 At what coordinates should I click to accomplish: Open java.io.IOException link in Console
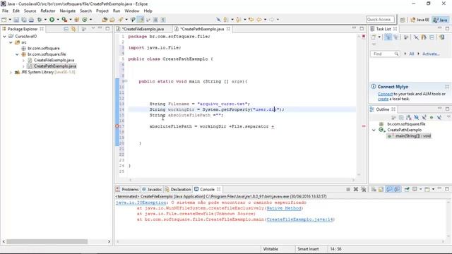click(x=141, y=202)
